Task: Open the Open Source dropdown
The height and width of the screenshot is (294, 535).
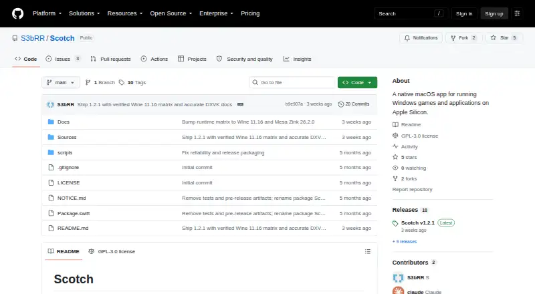Action: 171,13
